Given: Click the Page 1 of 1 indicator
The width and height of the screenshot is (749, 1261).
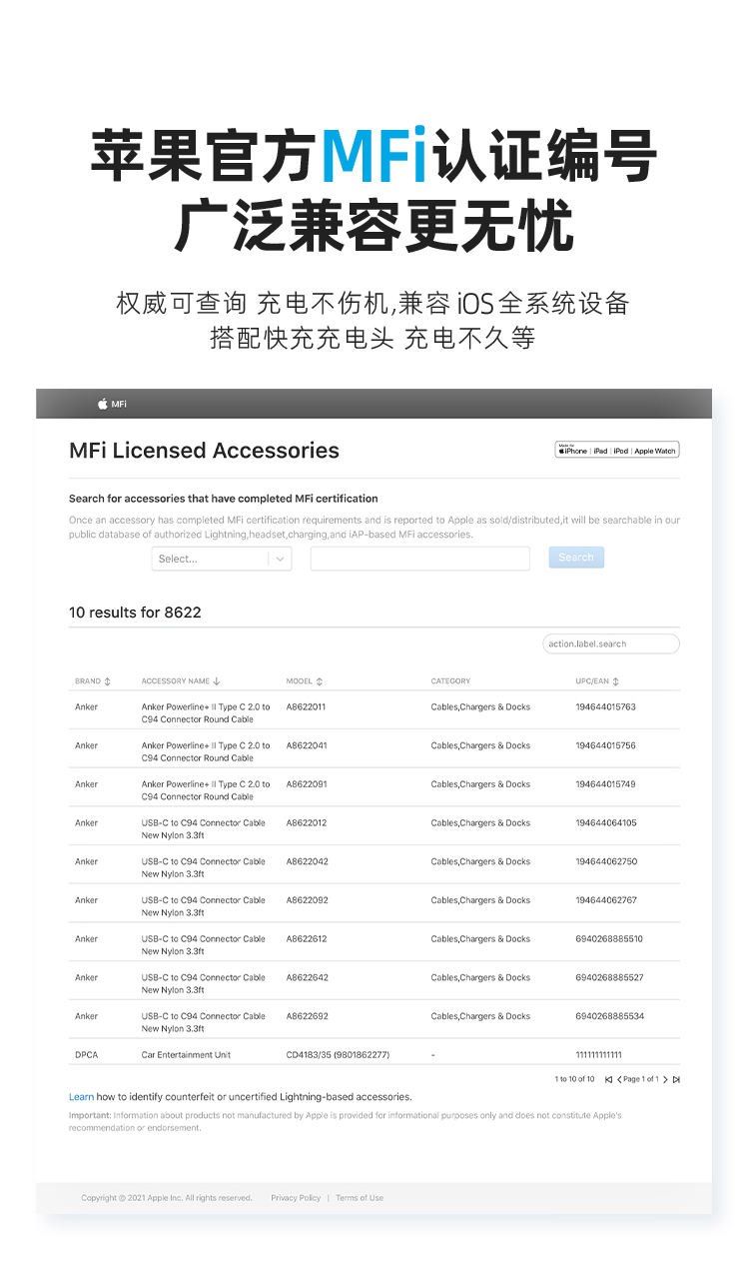Looking at the screenshot, I should pos(642,1079).
